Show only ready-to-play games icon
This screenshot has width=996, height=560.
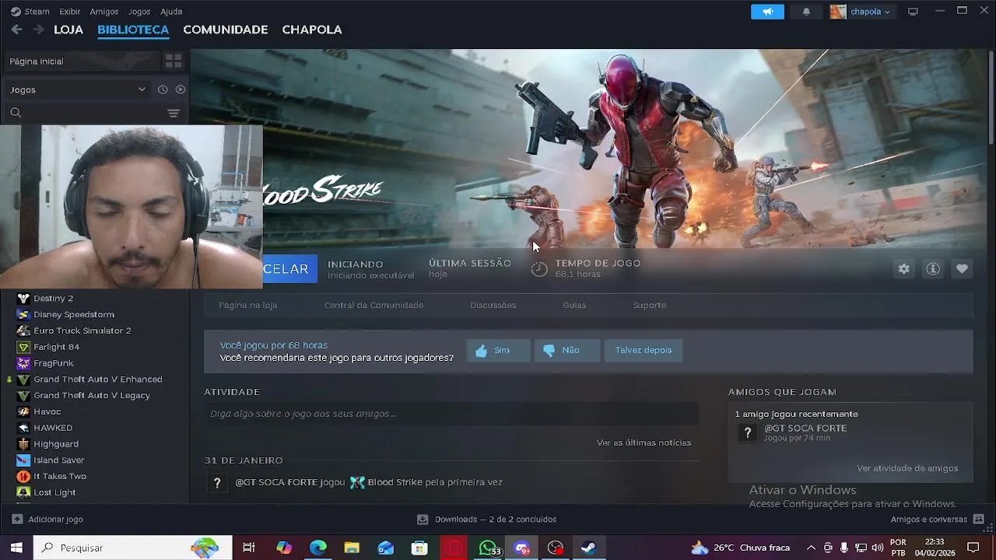[181, 89]
